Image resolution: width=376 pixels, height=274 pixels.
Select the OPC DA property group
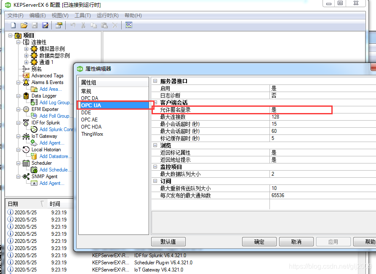tap(89, 98)
